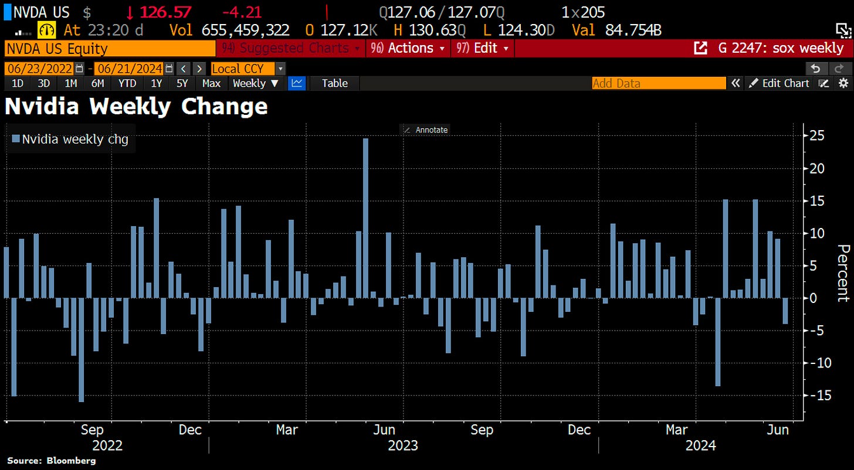Screen dimensions: 854x470
Task: Select the YTD time range
Action: [127, 83]
